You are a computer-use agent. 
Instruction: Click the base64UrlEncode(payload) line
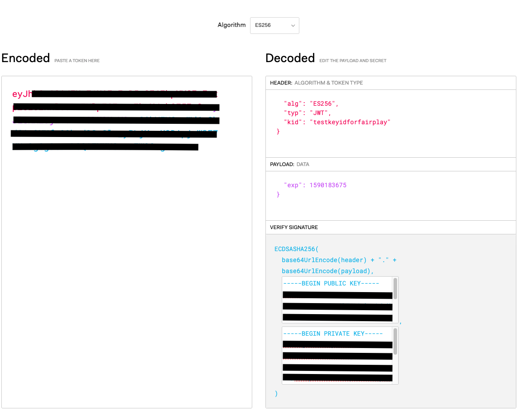(328, 271)
